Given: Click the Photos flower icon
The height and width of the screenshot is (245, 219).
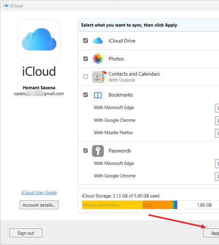Looking at the screenshot, I should click(x=98, y=59).
